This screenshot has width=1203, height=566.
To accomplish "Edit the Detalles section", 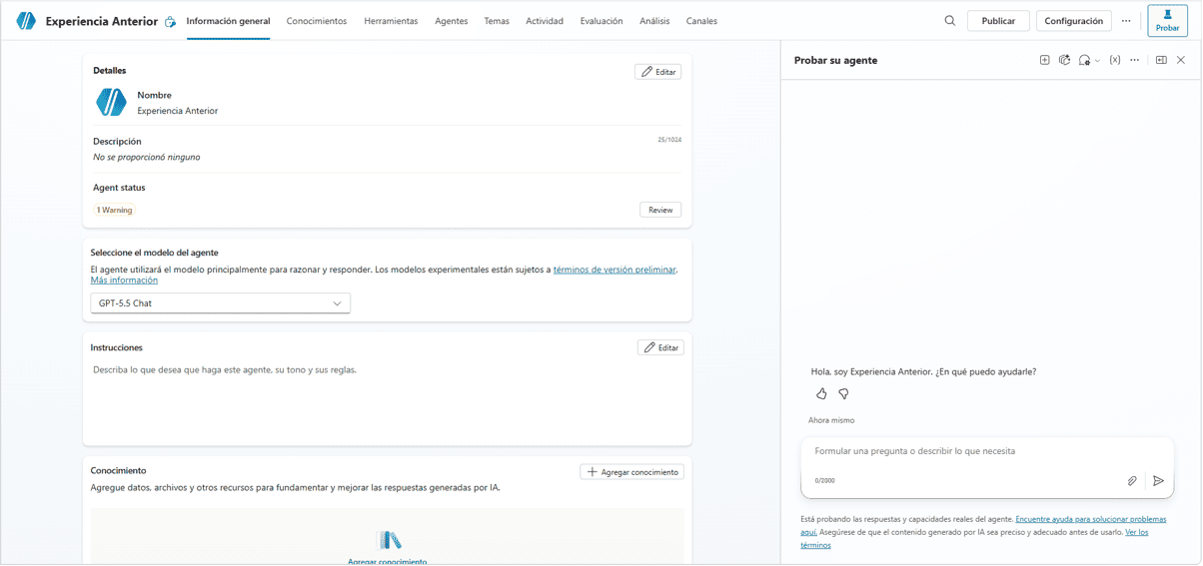I will pyautogui.click(x=658, y=72).
